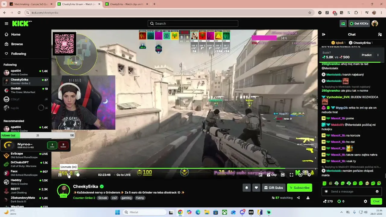This screenshot has height=217, width=386.
Task: Open prediction options three-dot menu
Action: pos(378,55)
